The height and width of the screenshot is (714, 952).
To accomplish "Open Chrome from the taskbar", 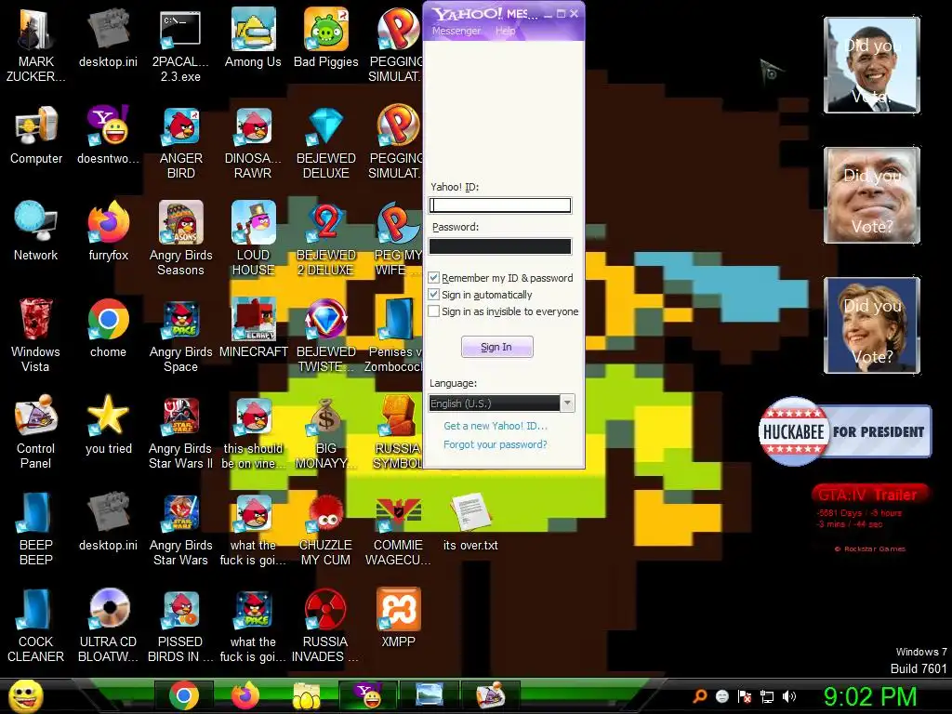I will pos(184,695).
